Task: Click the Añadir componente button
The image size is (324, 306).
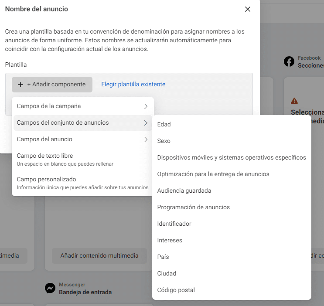Action: [52, 85]
